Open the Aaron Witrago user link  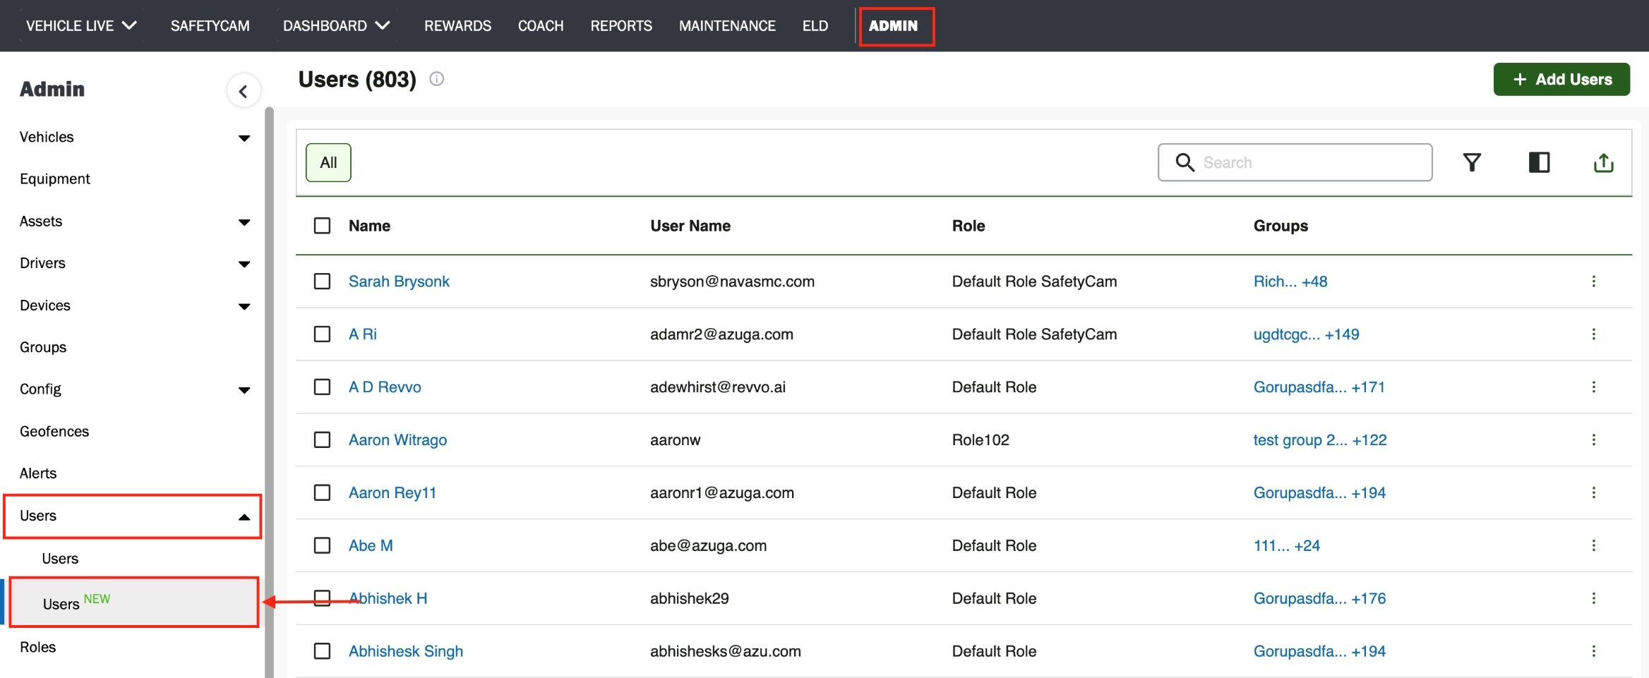[x=397, y=440]
